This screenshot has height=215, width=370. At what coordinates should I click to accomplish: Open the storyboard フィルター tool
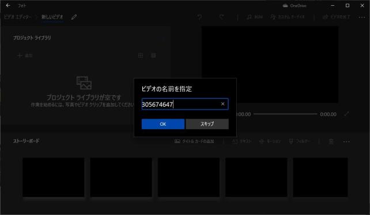pyautogui.click(x=299, y=141)
